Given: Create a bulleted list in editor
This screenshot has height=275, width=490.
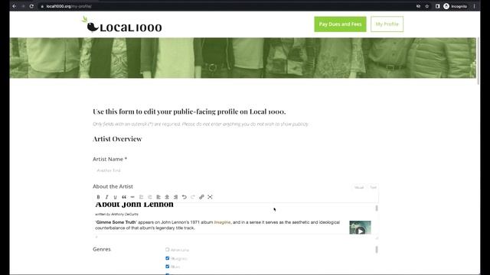Looking at the screenshot, I should [x=141, y=197].
